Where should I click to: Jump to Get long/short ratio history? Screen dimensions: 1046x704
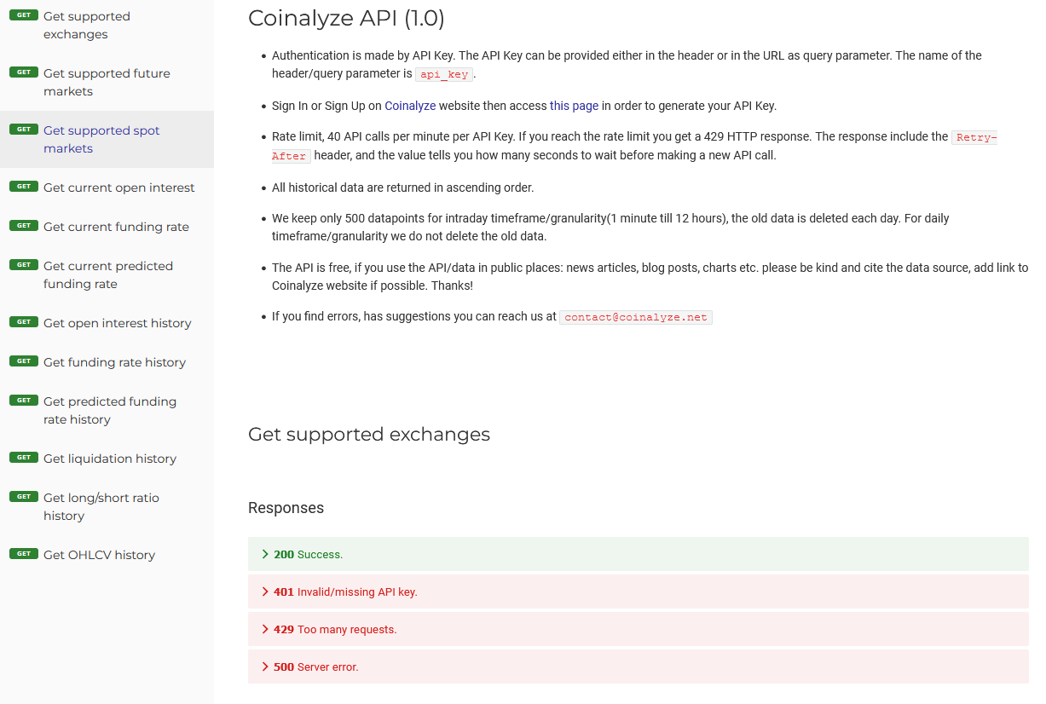(x=107, y=506)
